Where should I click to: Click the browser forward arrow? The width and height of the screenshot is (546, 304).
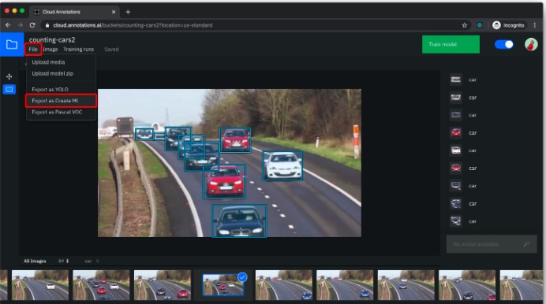(x=21, y=25)
